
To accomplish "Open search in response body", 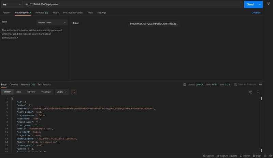I will tap(258, 92).
